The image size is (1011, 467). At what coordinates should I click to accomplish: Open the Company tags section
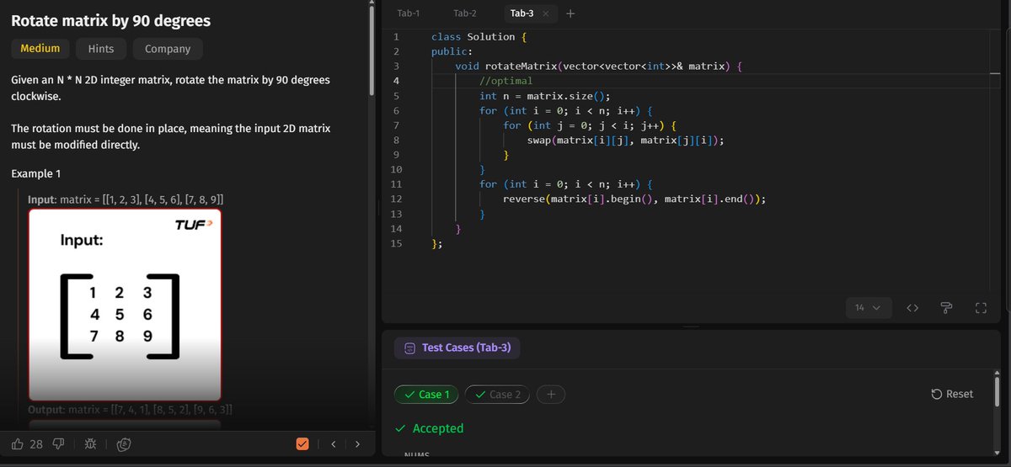click(168, 49)
